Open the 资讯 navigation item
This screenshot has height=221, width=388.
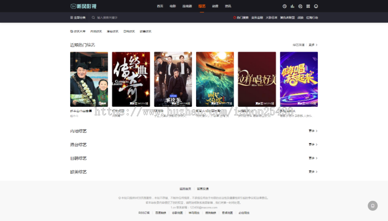tap(228, 6)
